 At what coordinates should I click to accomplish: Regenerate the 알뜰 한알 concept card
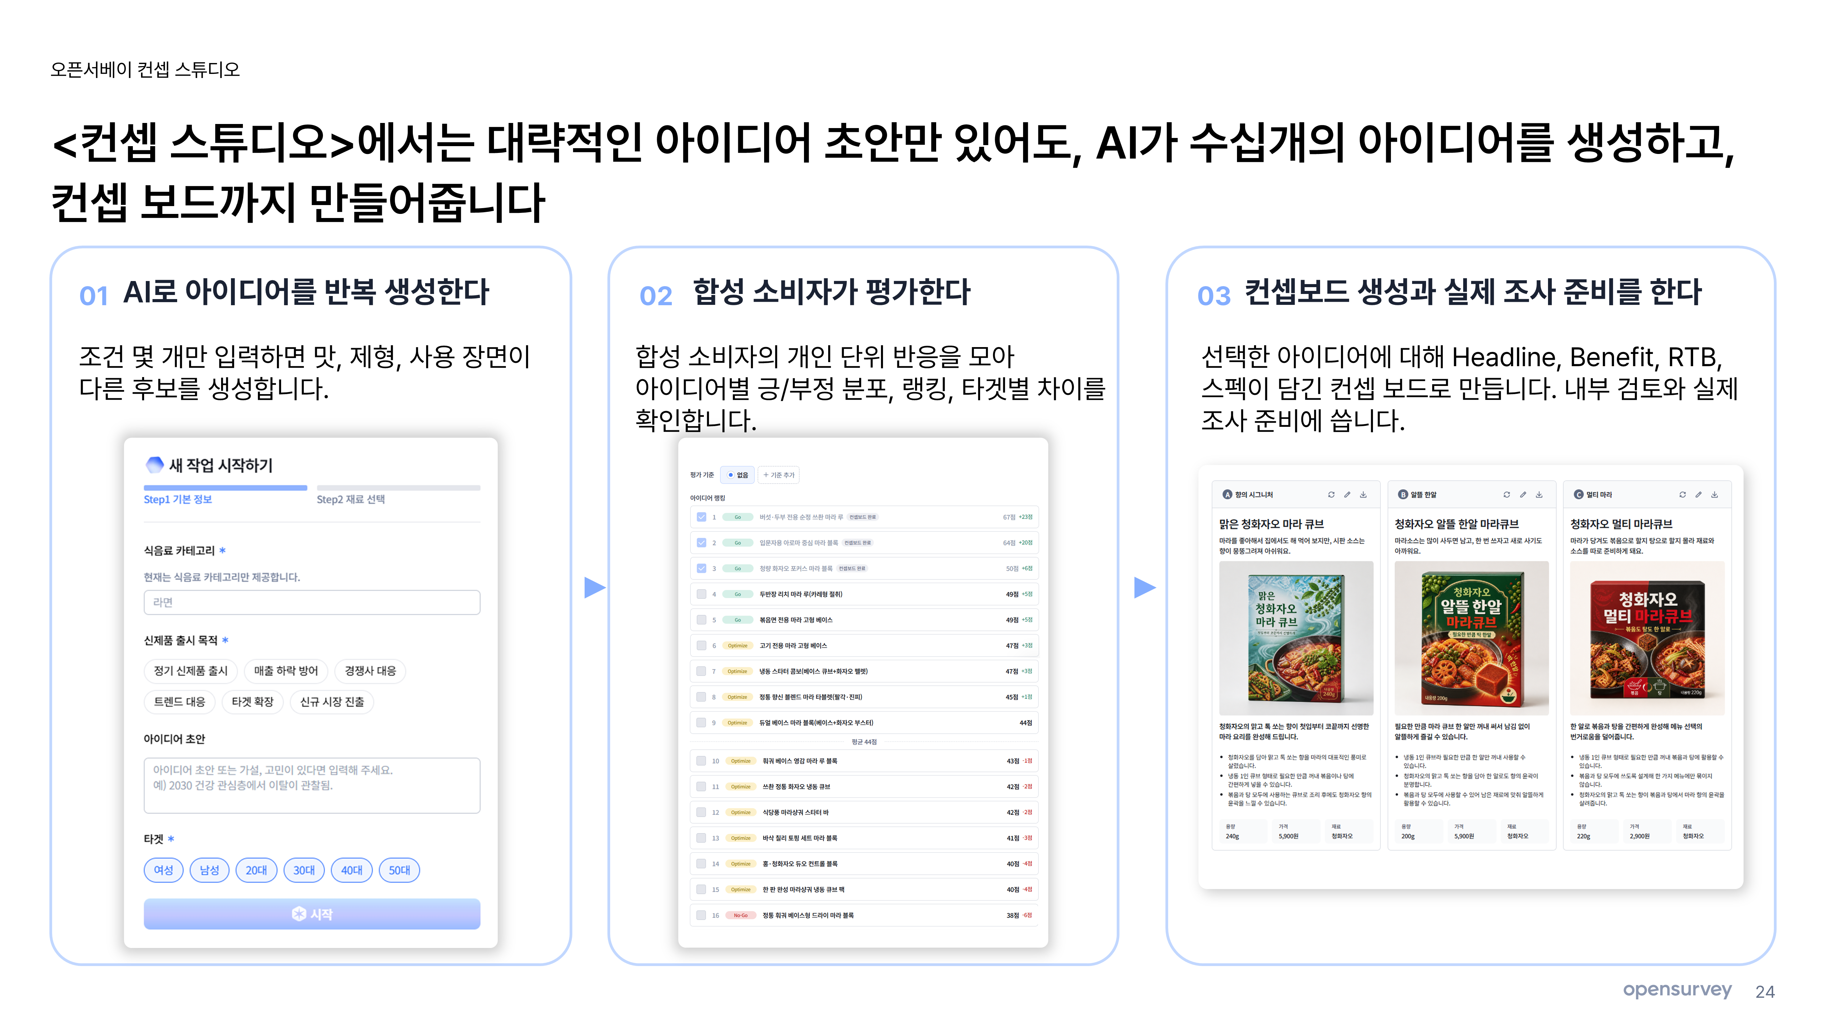(x=1506, y=495)
